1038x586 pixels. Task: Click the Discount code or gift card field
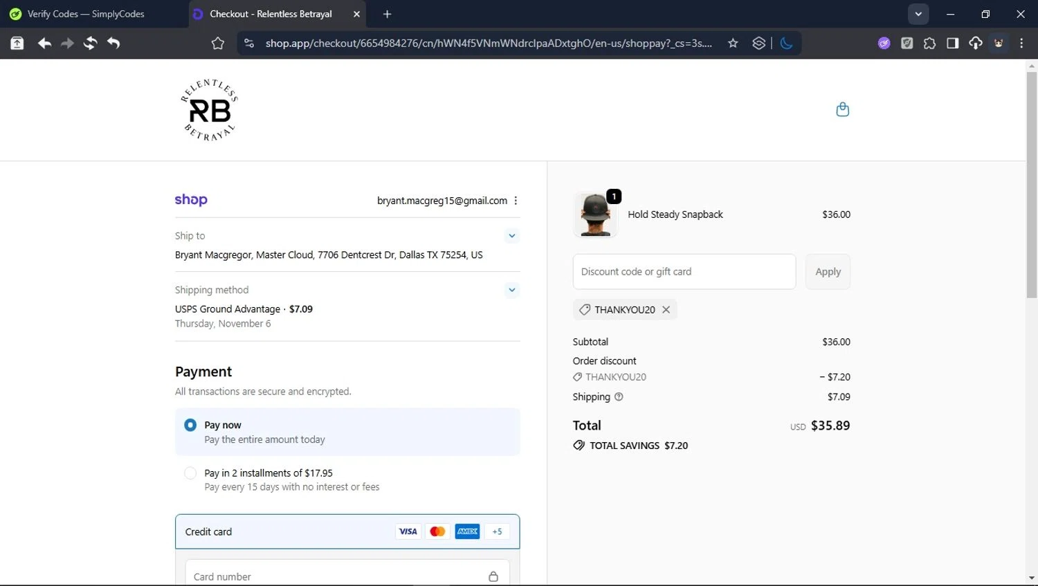[x=684, y=272]
